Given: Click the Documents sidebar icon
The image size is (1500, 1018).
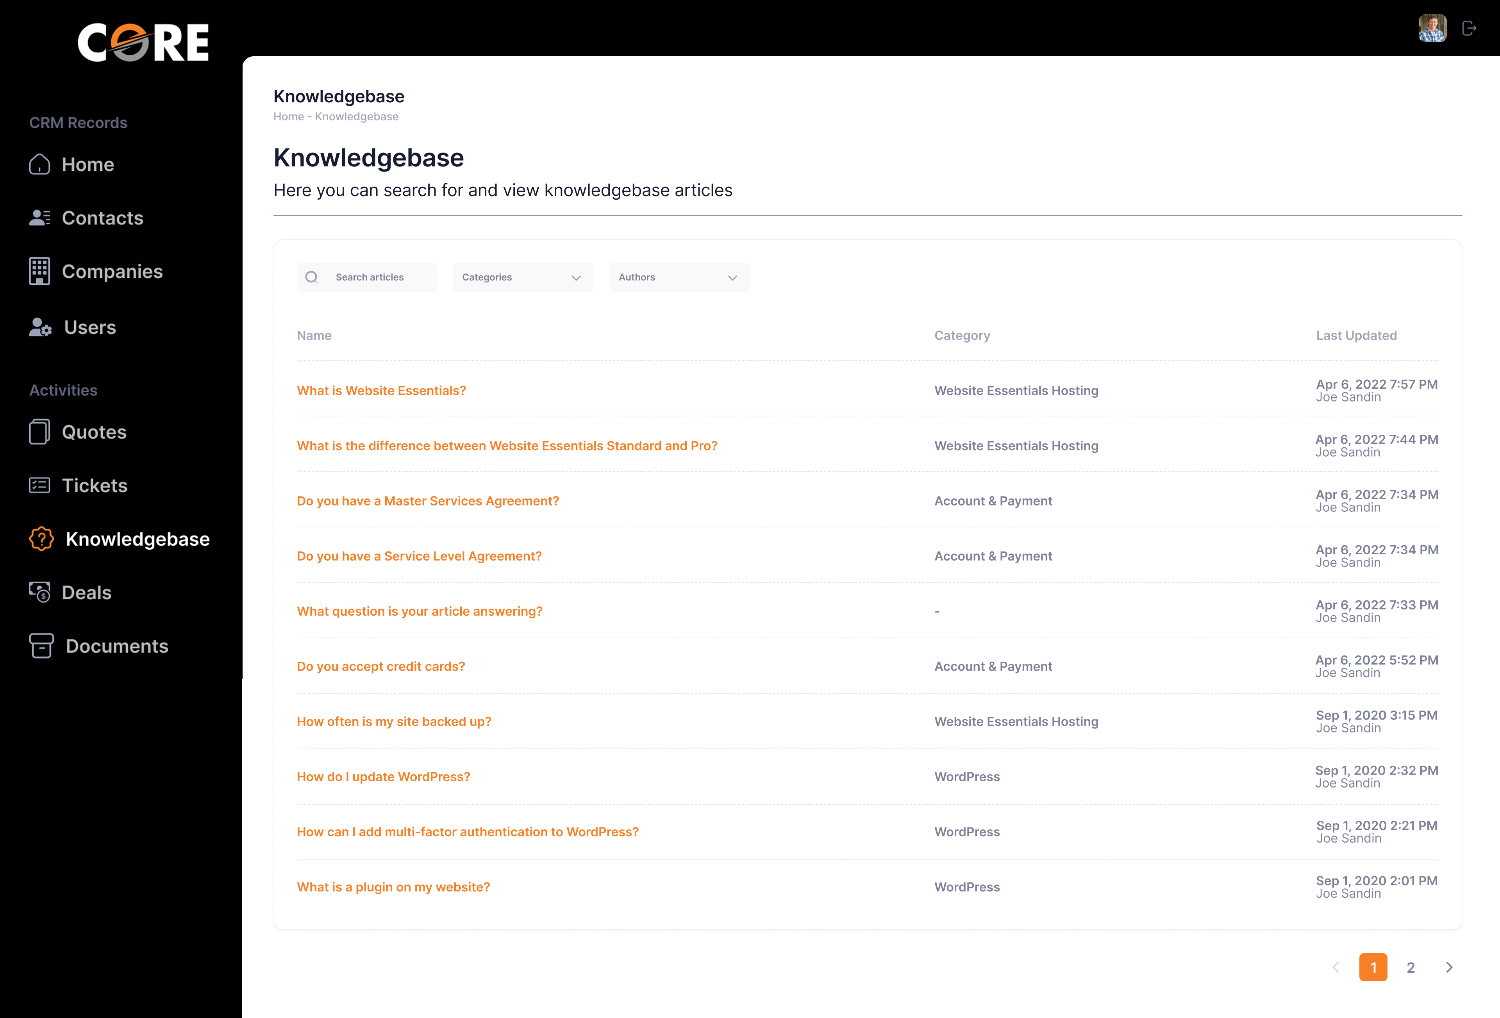Looking at the screenshot, I should (40, 645).
